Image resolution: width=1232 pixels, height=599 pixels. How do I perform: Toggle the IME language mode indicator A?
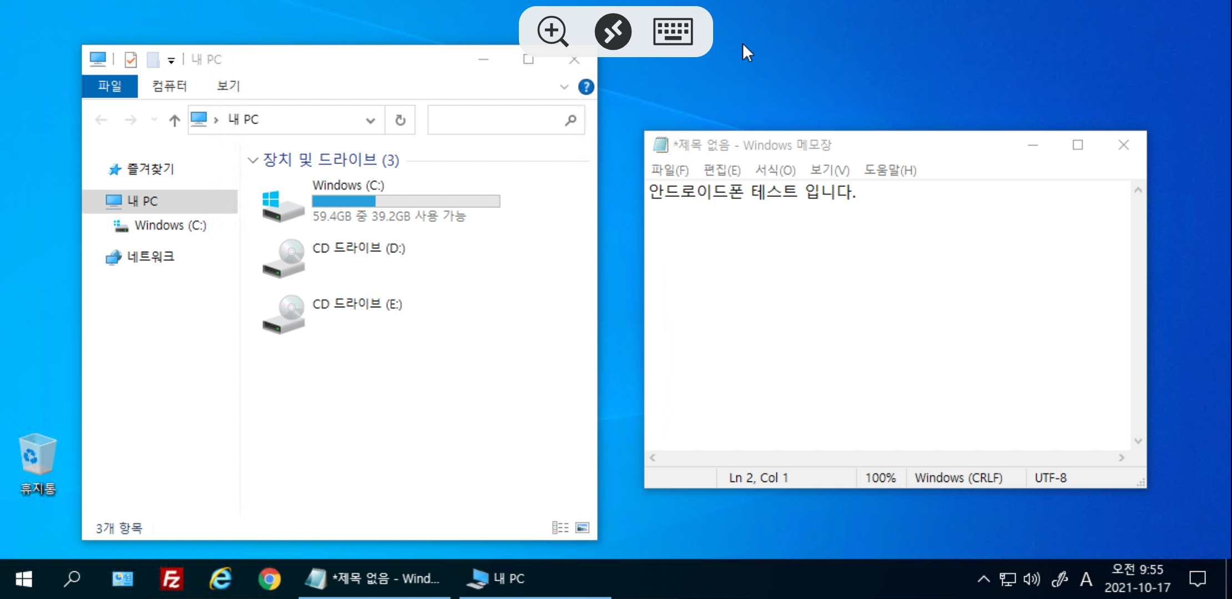point(1085,580)
